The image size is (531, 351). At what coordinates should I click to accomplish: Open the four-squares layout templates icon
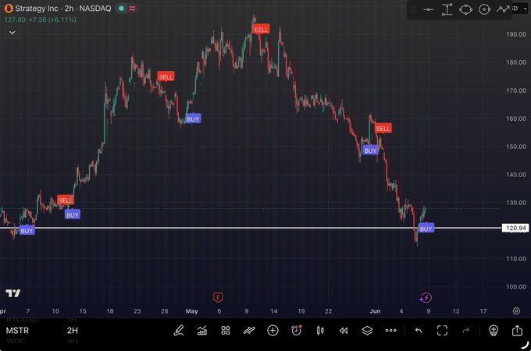pyautogui.click(x=226, y=331)
